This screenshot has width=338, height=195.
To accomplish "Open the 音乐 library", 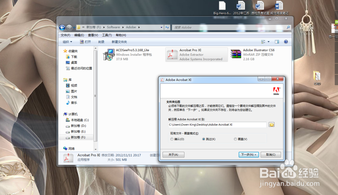I will pos(71,103).
